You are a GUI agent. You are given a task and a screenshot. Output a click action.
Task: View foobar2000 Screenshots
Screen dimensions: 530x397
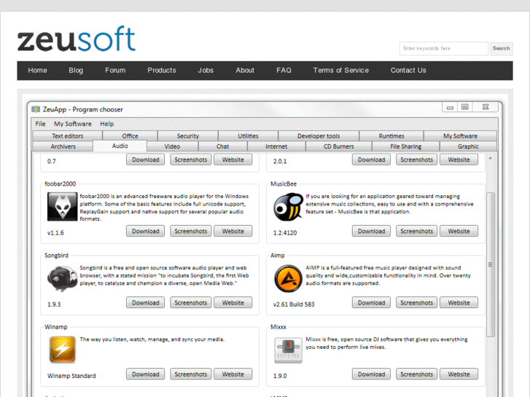(x=190, y=231)
